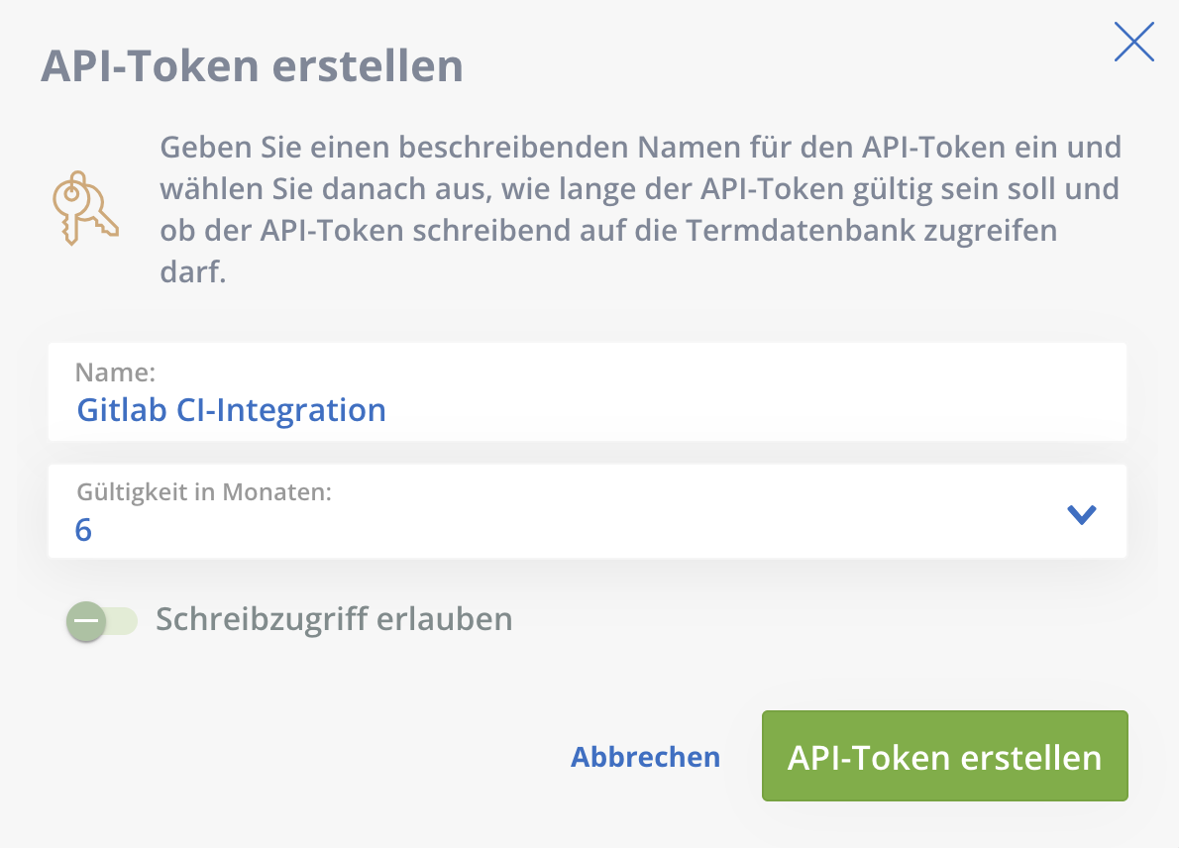
Task: Open the Gültigkeit in Monaten dropdown
Action: 588,511
